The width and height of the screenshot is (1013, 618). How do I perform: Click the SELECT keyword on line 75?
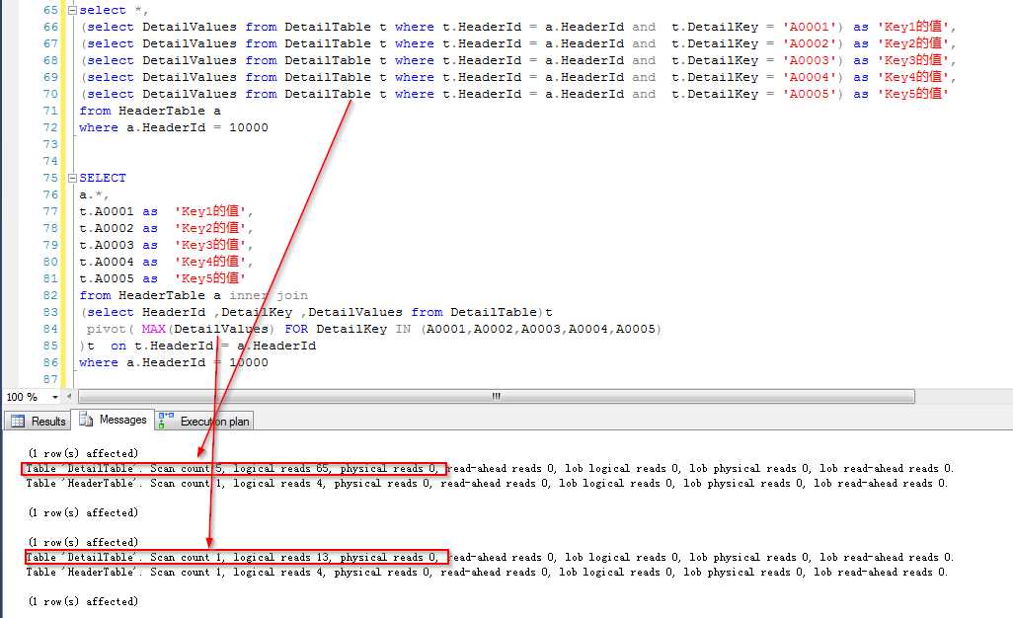pos(103,178)
